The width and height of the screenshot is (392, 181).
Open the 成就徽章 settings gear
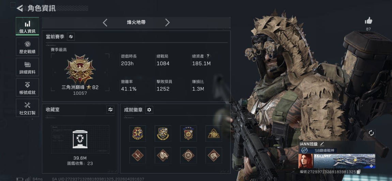pyautogui.click(x=149, y=110)
